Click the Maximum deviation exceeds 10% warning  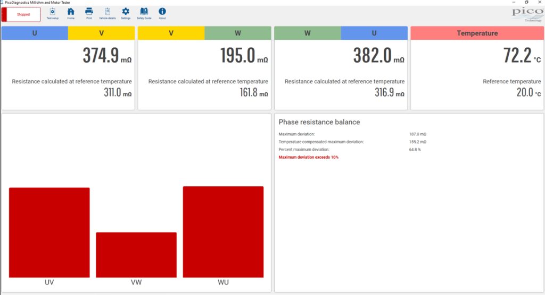[x=308, y=158]
